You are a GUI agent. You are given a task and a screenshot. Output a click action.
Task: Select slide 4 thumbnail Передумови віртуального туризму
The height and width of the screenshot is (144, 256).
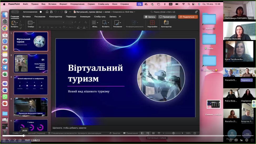point(31,107)
